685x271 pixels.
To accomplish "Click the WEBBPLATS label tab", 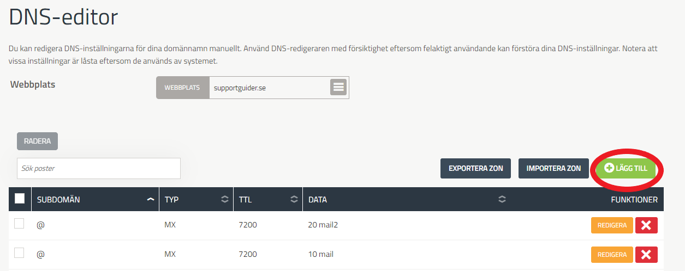I will coord(183,87).
